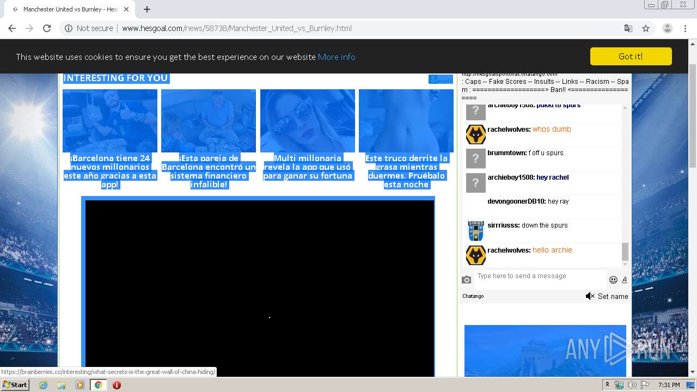The image size is (697, 392).
Task: Open chat text formatting A icon
Action: [624, 280]
